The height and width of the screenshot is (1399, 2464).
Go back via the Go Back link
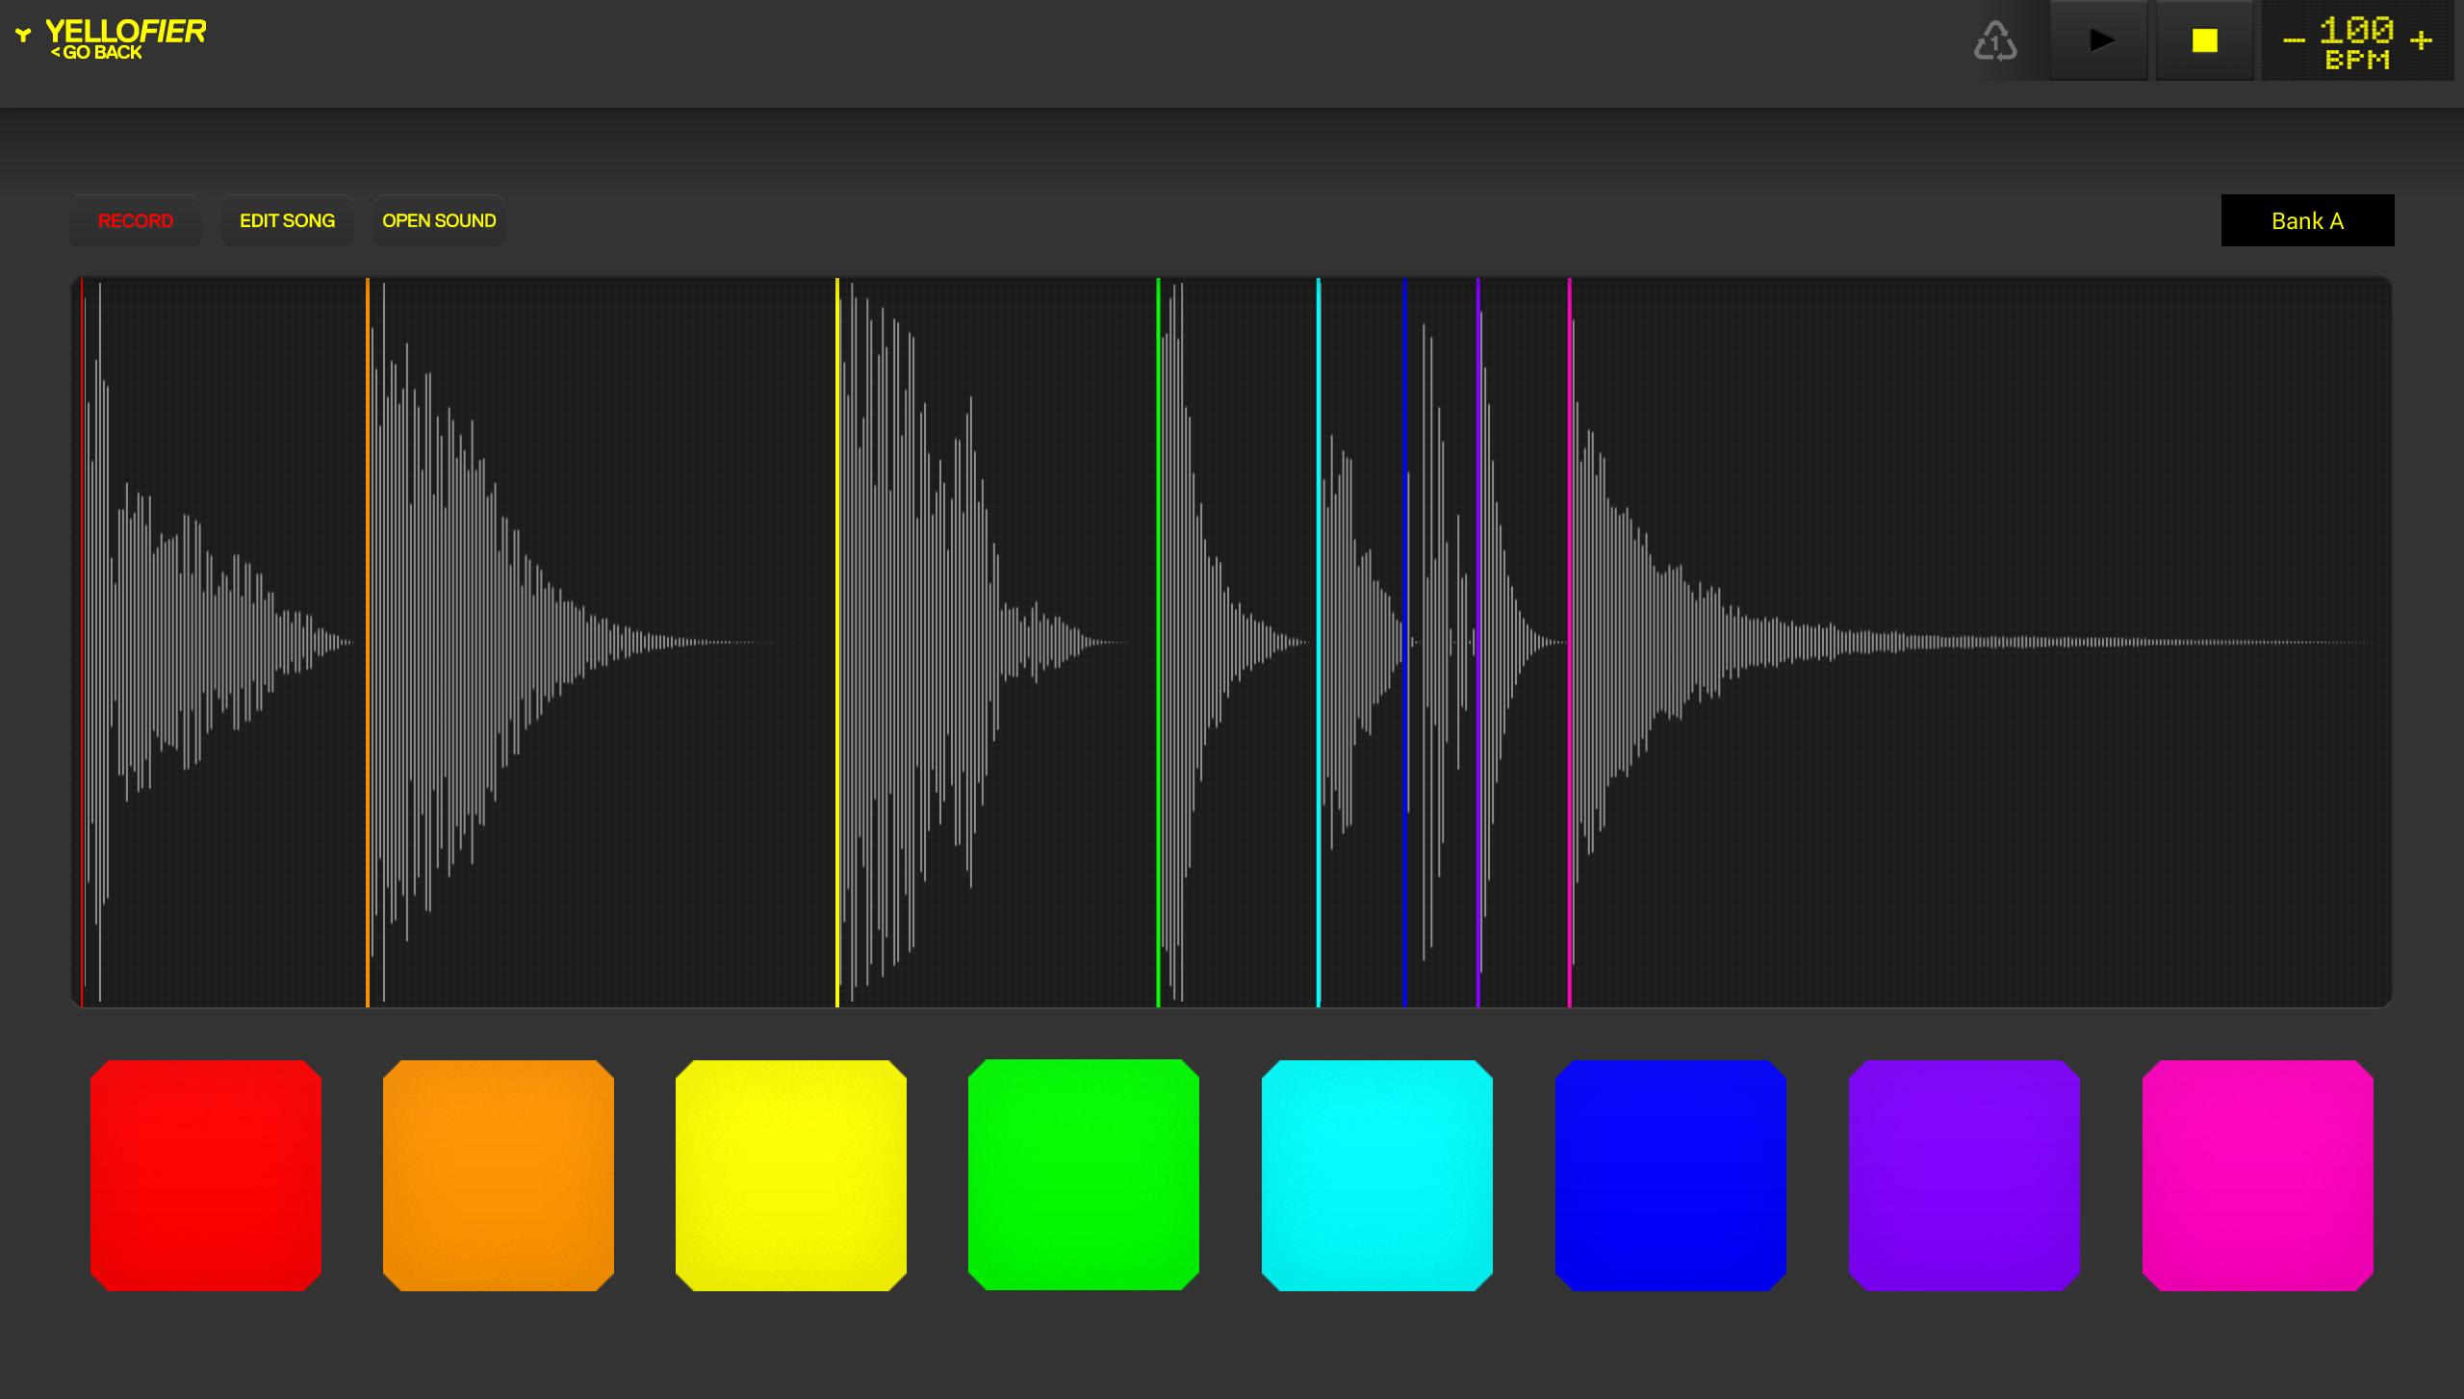[96, 53]
